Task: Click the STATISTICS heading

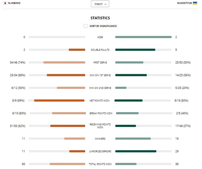Action: pos(100,18)
